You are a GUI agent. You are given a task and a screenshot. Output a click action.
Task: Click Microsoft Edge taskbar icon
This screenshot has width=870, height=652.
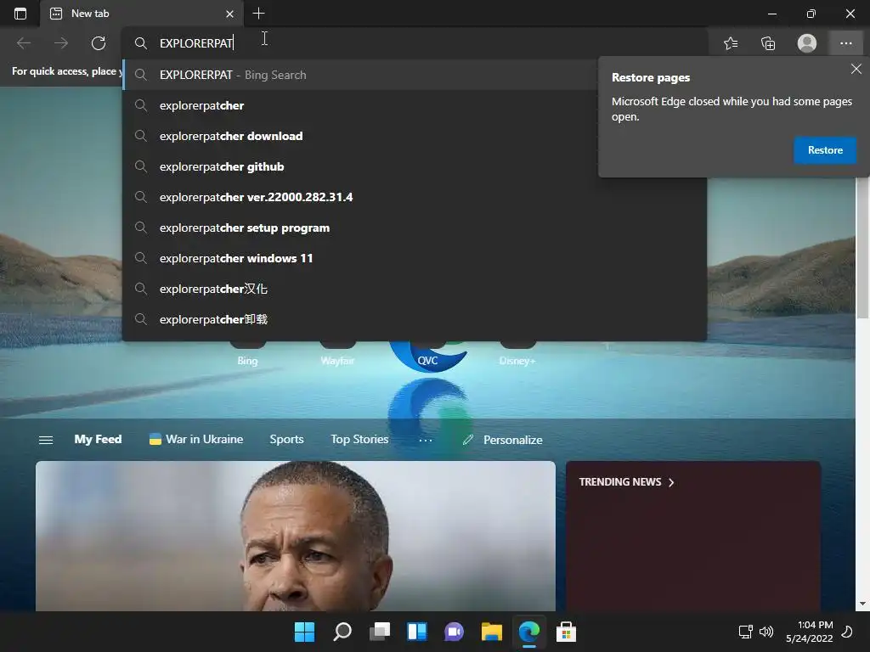(x=528, y=632)
